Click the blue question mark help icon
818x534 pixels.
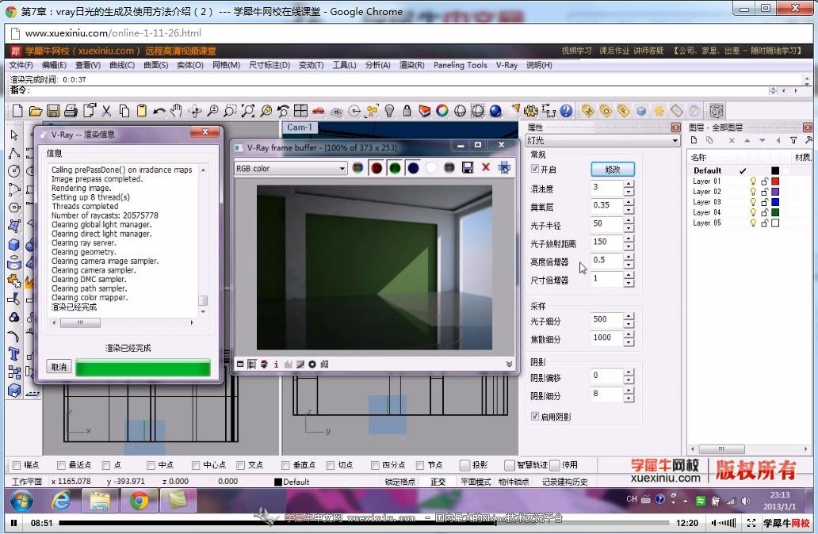566,111
